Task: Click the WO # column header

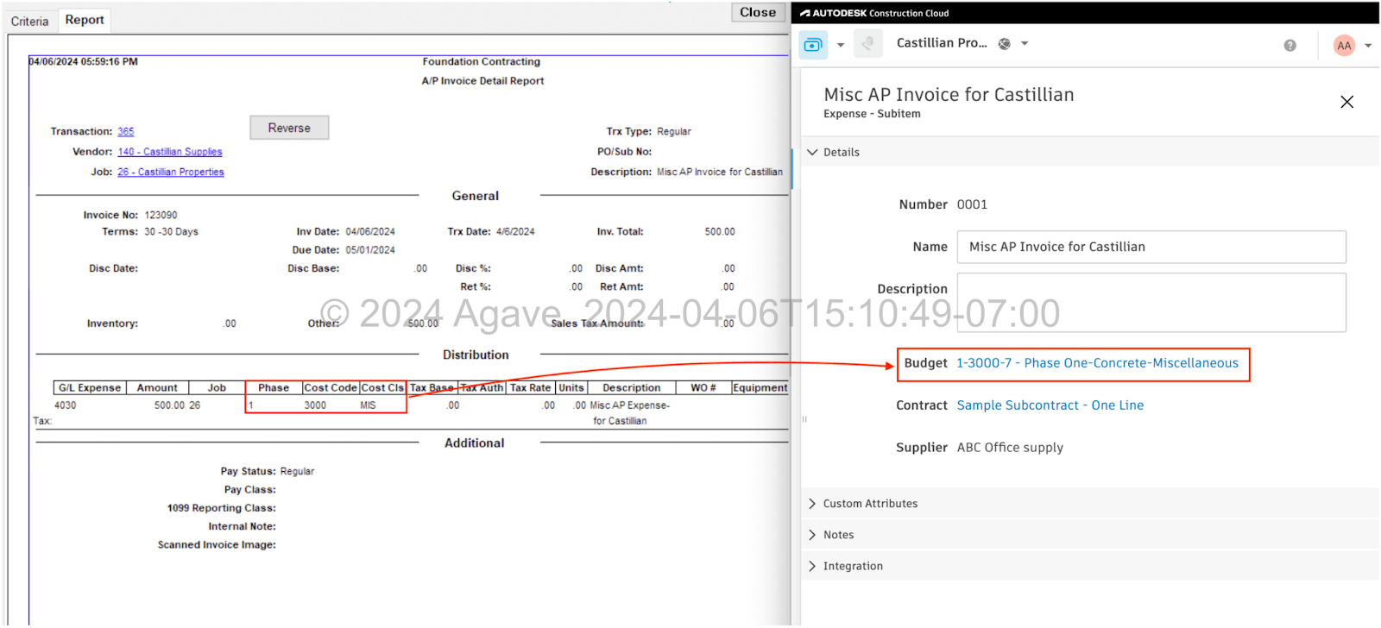Action: coord(703,388)
